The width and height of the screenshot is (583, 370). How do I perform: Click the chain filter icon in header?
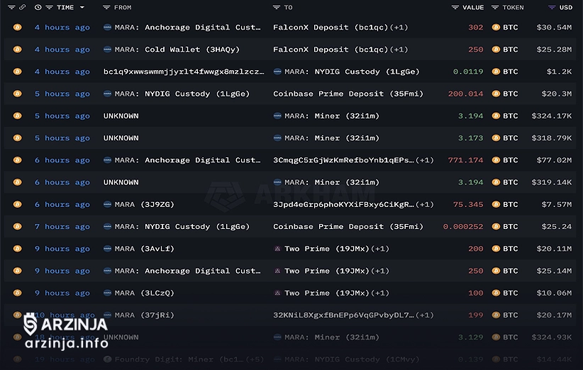coord(12,7)
